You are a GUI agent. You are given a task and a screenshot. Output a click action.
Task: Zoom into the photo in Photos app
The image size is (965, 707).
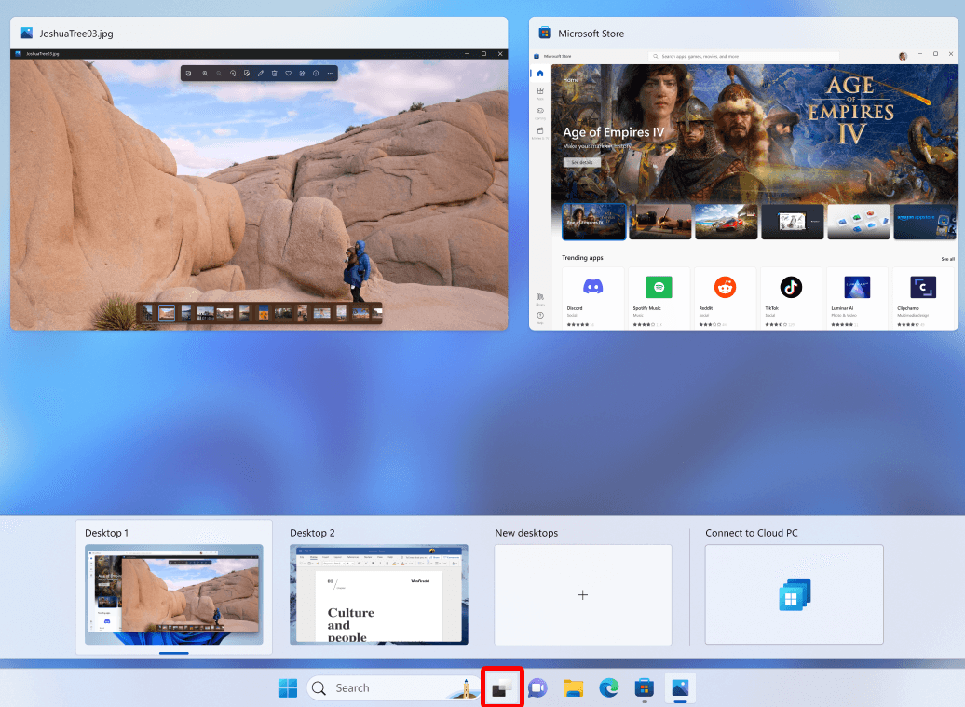(x=205, y=73)
